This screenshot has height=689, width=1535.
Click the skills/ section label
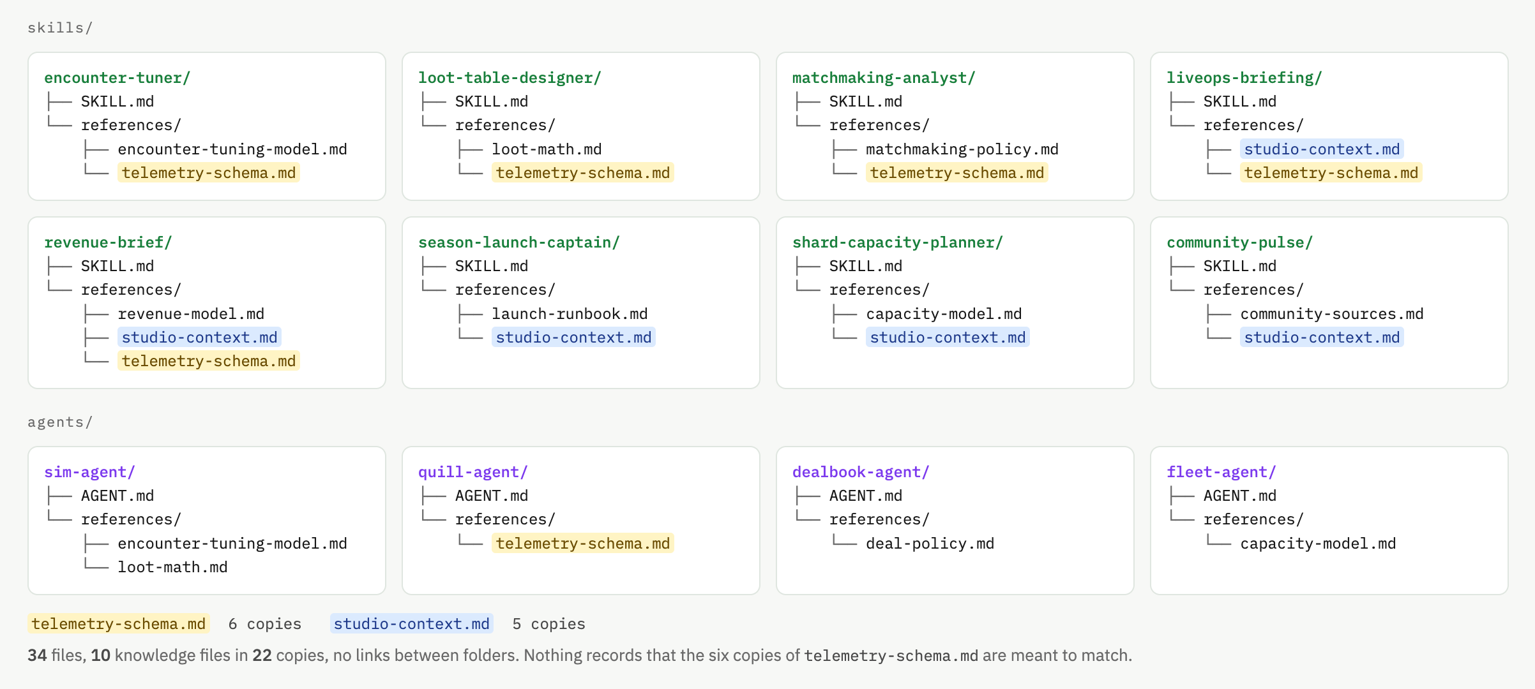(60, 28)
